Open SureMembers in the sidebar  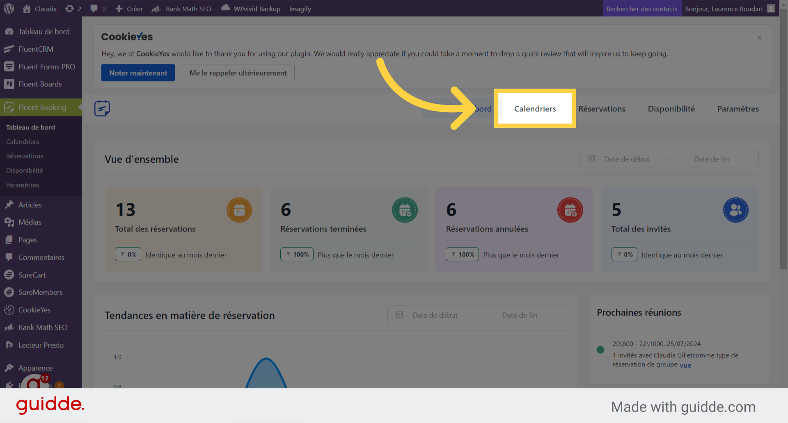[41, 292]
